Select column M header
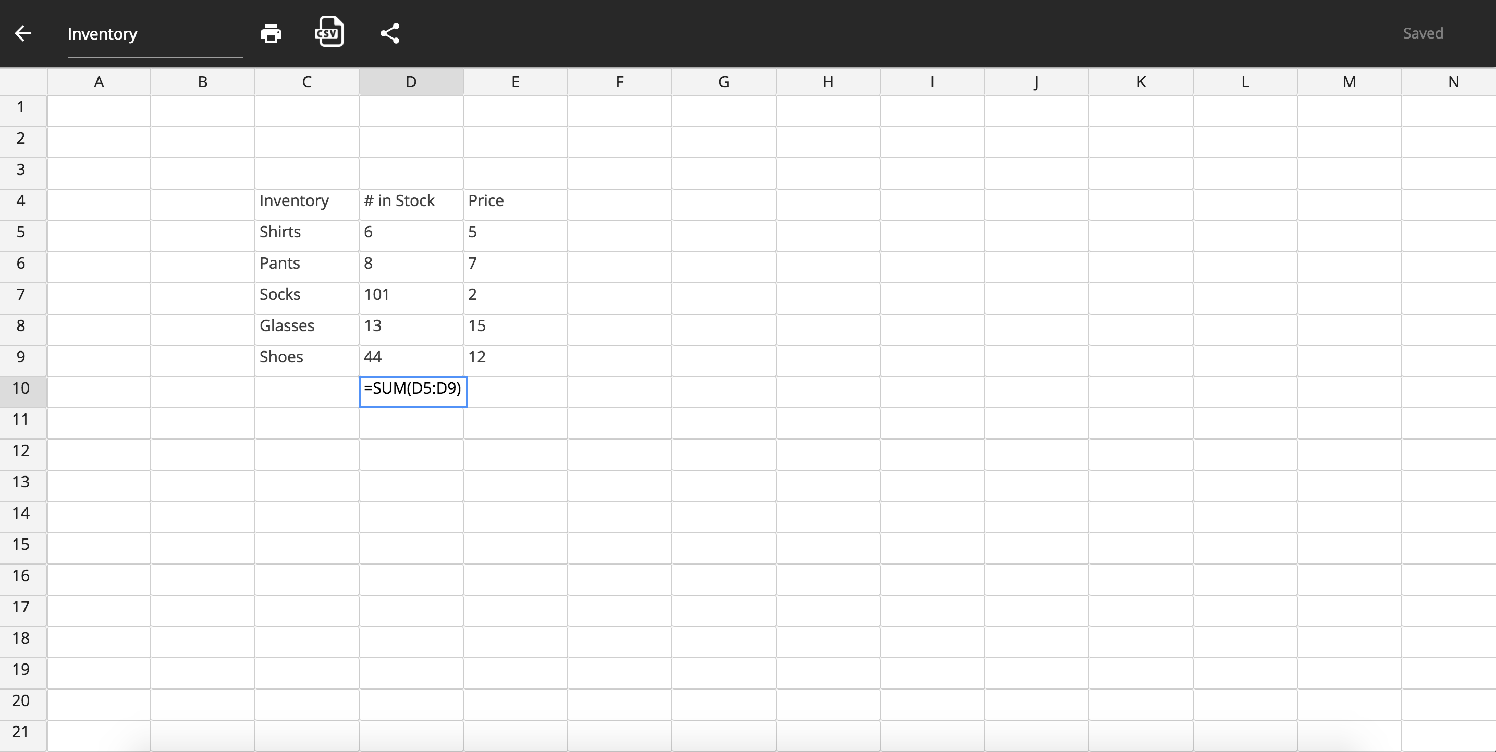 1349,82
